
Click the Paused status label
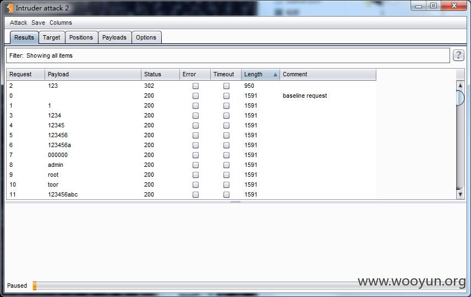pyautogui.click(x=17, y=285)
